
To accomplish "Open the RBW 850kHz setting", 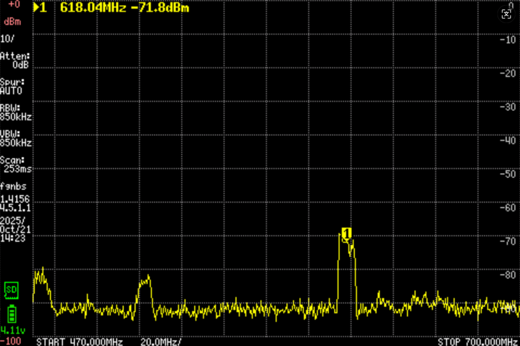I will (16, 112).
